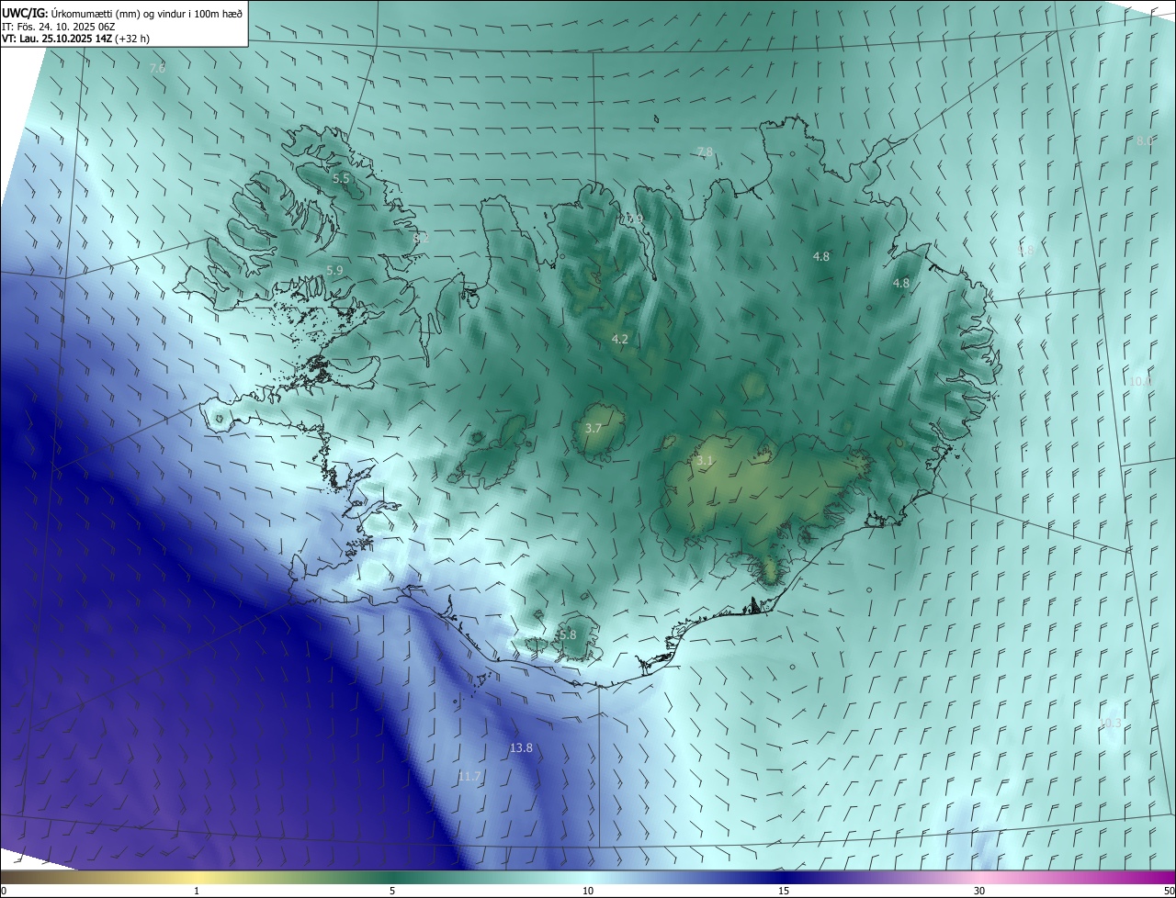
Task: Click the 8.0 value in the northeast corner
Action: (1144, 140)
